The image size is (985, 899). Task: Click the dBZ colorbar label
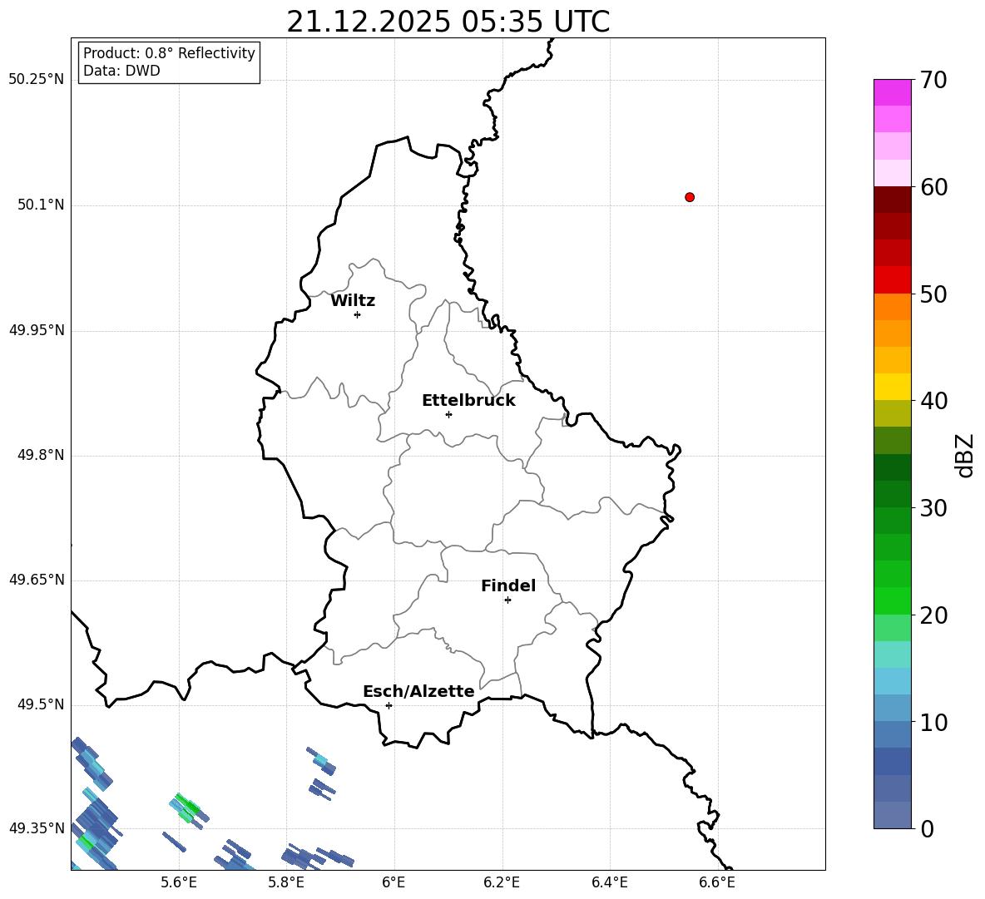tap(964, 456)
